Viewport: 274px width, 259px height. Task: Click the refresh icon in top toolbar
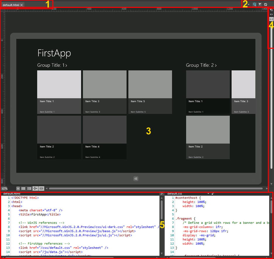pyautogui.click(x=266, y=5)
